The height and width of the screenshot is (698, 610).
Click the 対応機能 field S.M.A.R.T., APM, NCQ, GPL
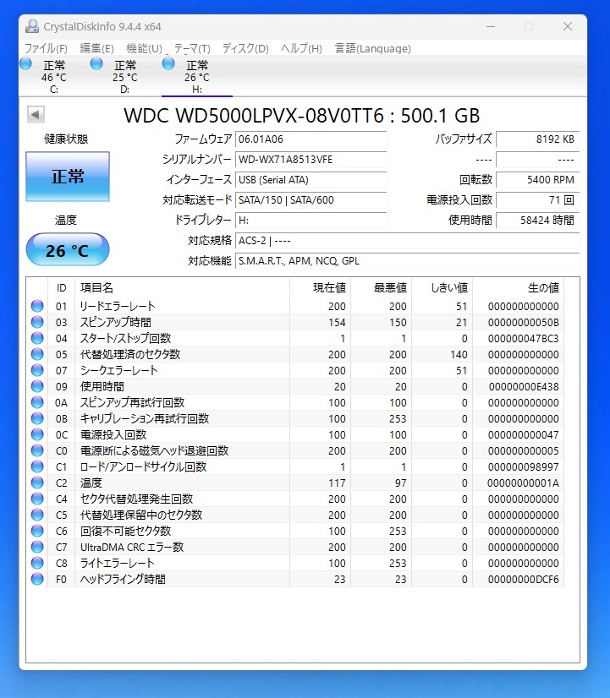click(x=407, y=260)
